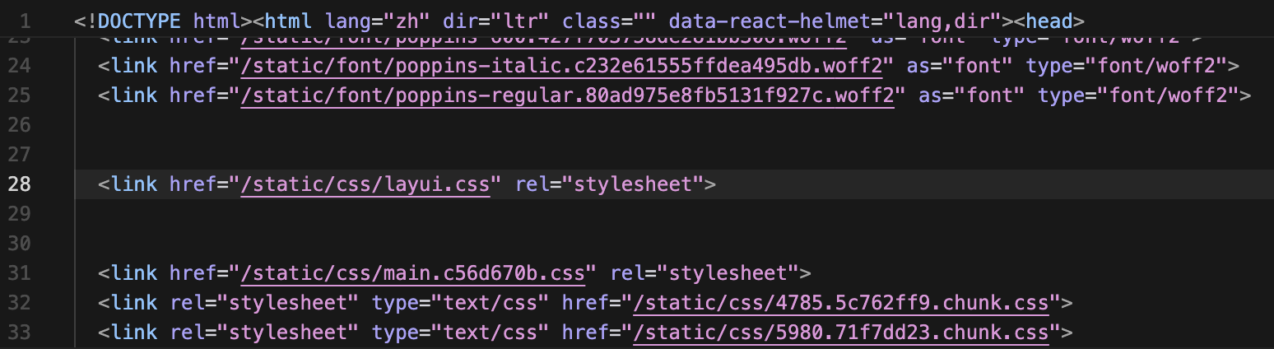This screenshot has width=1274, height=349.
Task: Click the head tag at end of header line
Action: (1055, 21)
